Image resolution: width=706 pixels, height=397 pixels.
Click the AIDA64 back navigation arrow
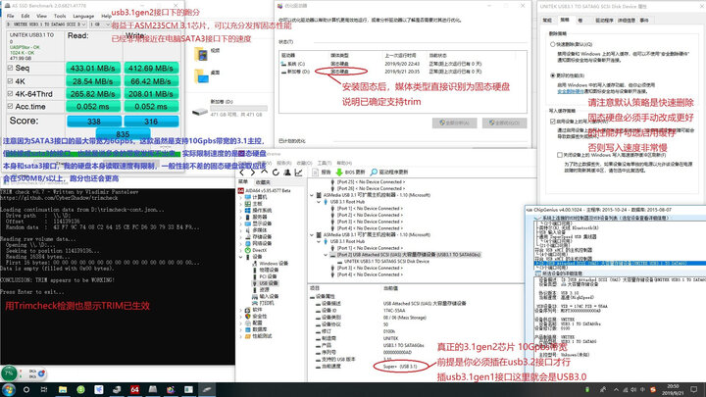tap(242, 173)
